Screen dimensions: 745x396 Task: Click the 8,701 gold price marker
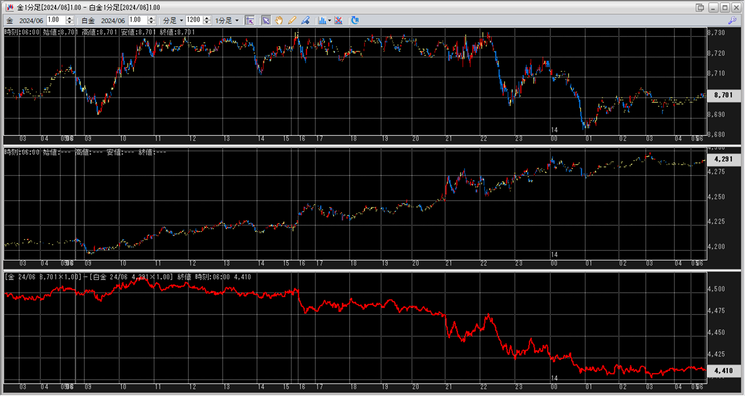pyautogui.click(x=723, y=95)
